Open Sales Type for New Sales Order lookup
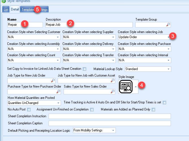Viewport: 189px width, 141px height. point(112,92)
